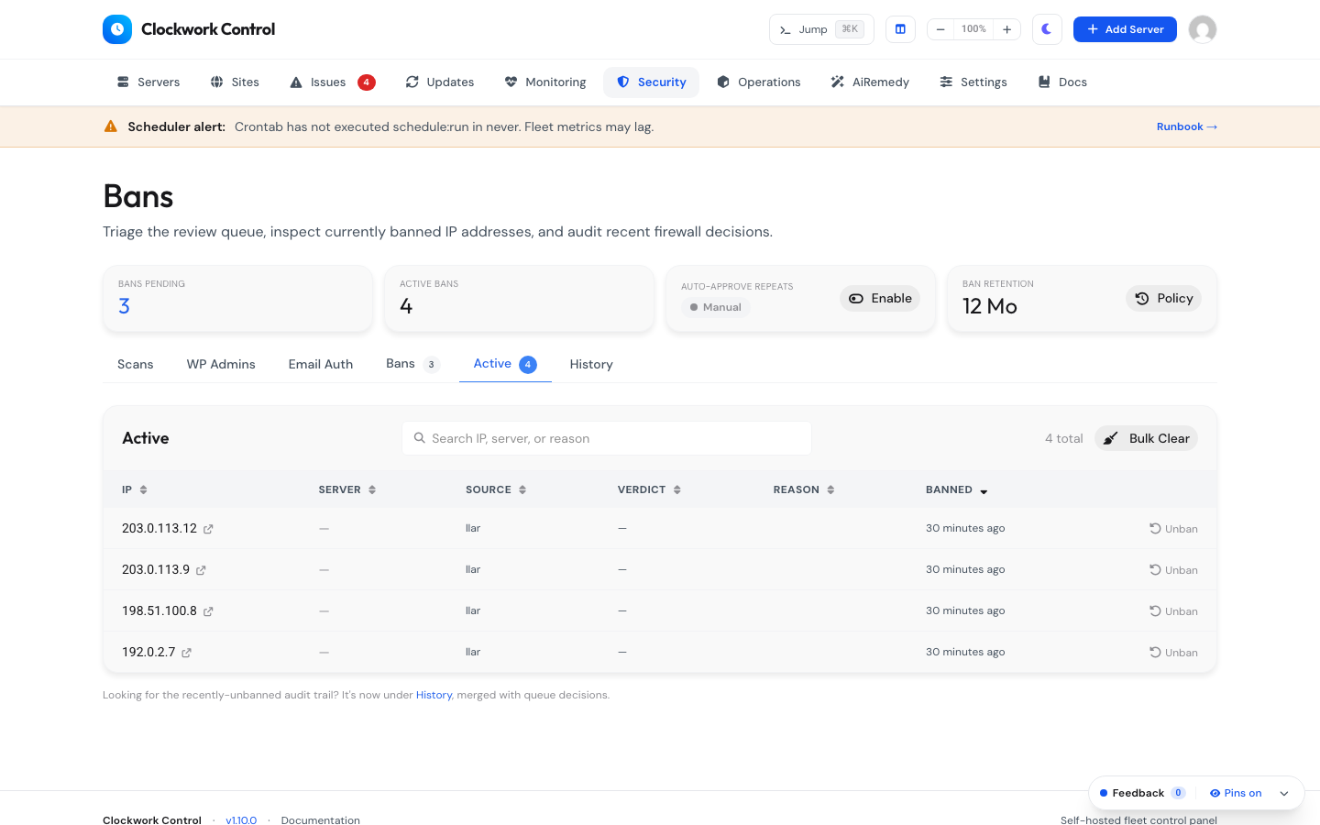Viewport: 1320px width, 825px height.
Task: Open the Runbook link
Action: pyautogui.click(x=1187, y=126)
